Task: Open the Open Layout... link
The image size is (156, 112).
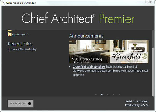Action: pyautogui.click(x=21, y=34)
